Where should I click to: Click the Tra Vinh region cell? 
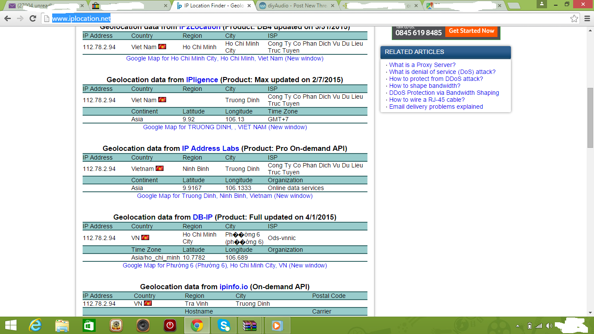click(x=197, y=304)
